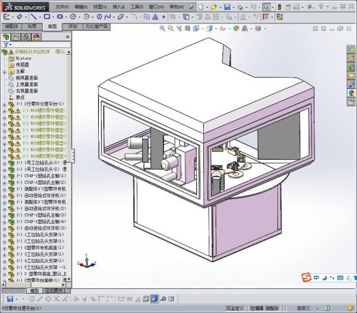The height and width of the screenshot is (313, 357).
Task: Click the Section View icon
Action: click(187, 29)
